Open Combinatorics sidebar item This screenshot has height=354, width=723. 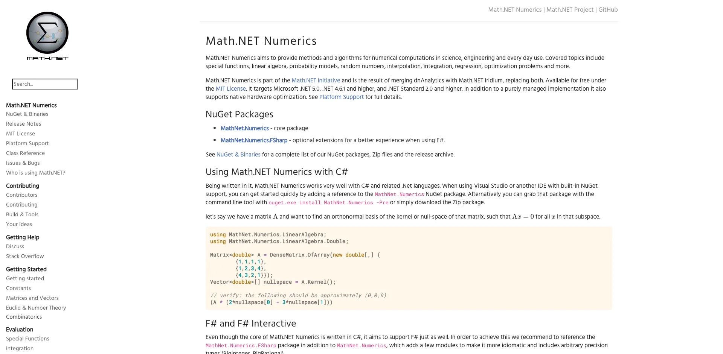[x=24, y=317]
